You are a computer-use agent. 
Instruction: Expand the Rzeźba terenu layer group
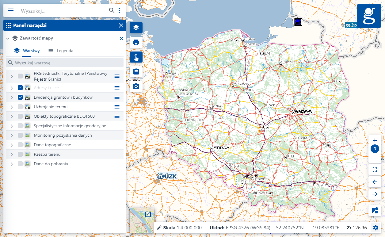tap(12, 154)
